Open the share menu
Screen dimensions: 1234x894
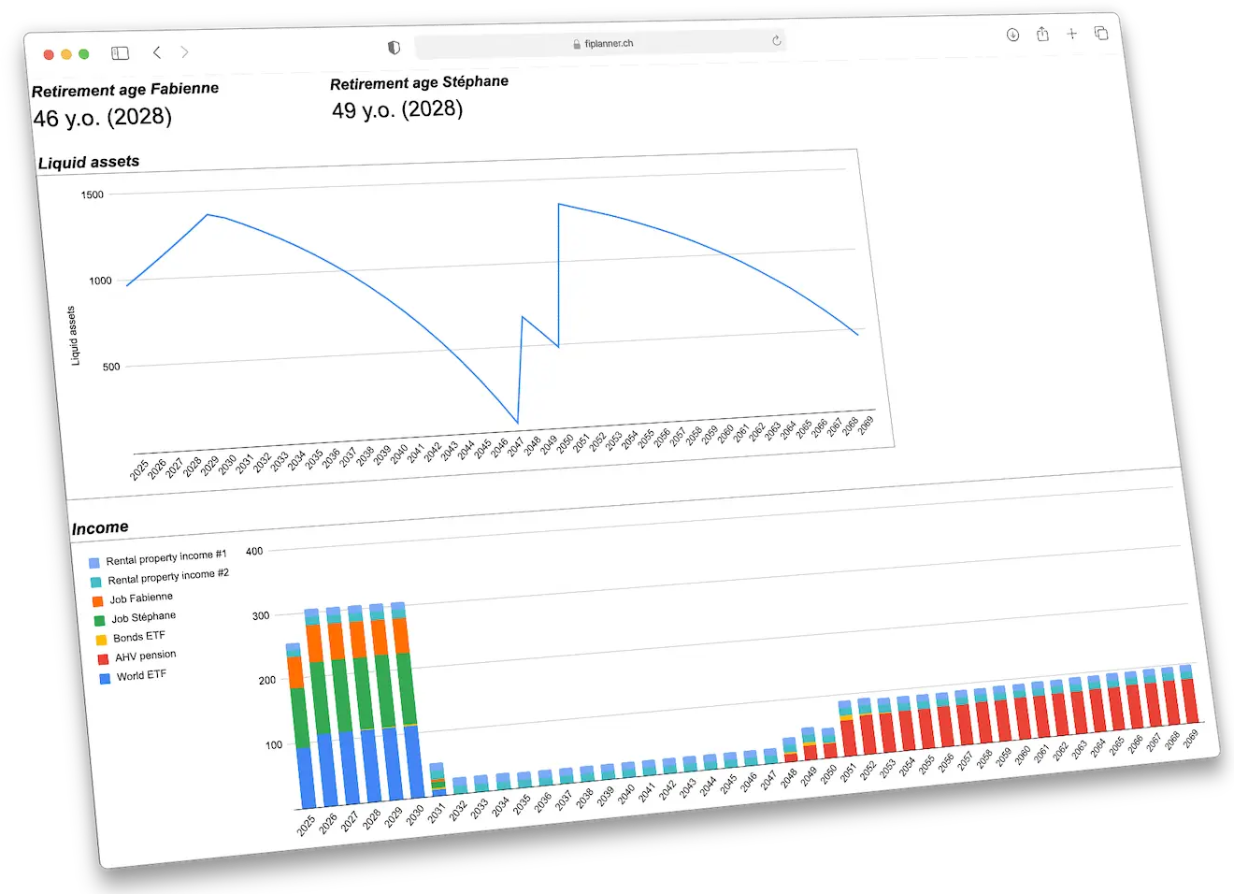coord(1042,34)
